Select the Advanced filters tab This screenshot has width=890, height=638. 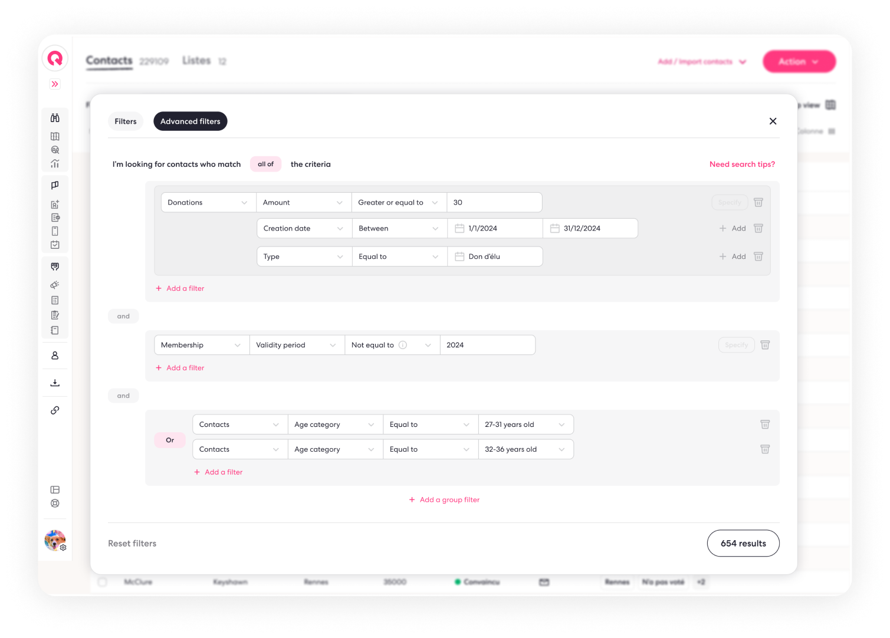pos(191,121)
